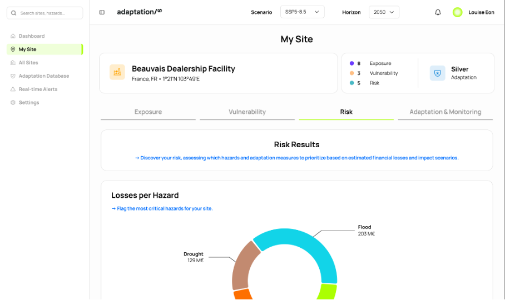Viewport: 505px width, 300px height.
Task: Open the Adaptation Database in sidebar
Action: [x=43, y=76]
